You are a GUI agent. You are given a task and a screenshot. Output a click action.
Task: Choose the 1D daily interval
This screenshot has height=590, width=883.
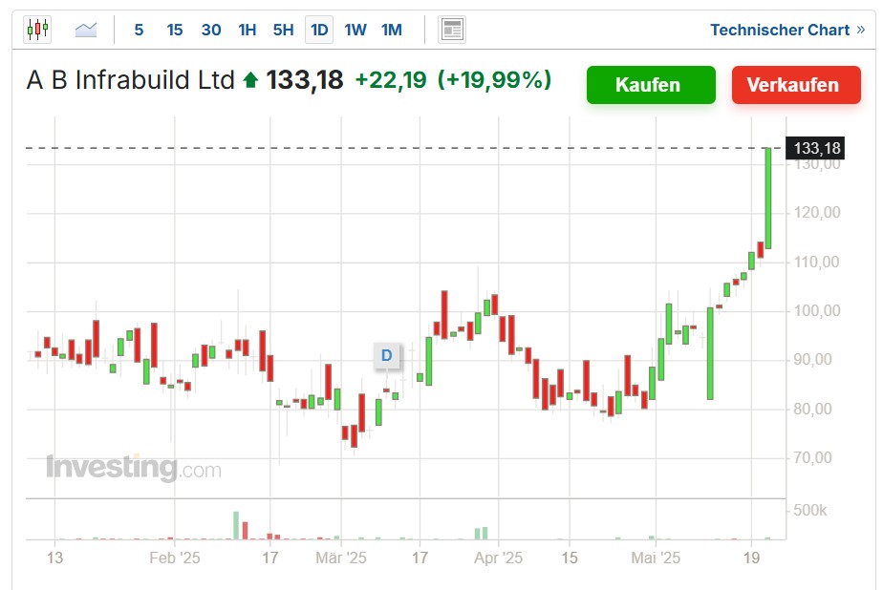point(319,30)
